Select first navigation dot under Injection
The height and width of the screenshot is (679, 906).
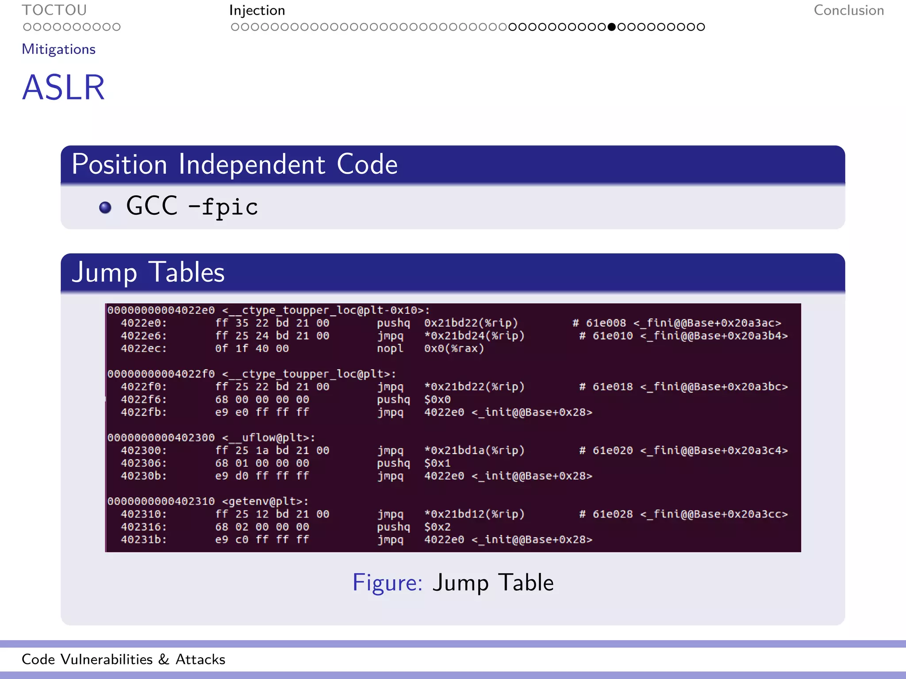point(235,27)
